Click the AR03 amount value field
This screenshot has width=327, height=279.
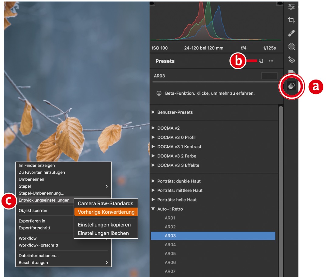(269, 76)
